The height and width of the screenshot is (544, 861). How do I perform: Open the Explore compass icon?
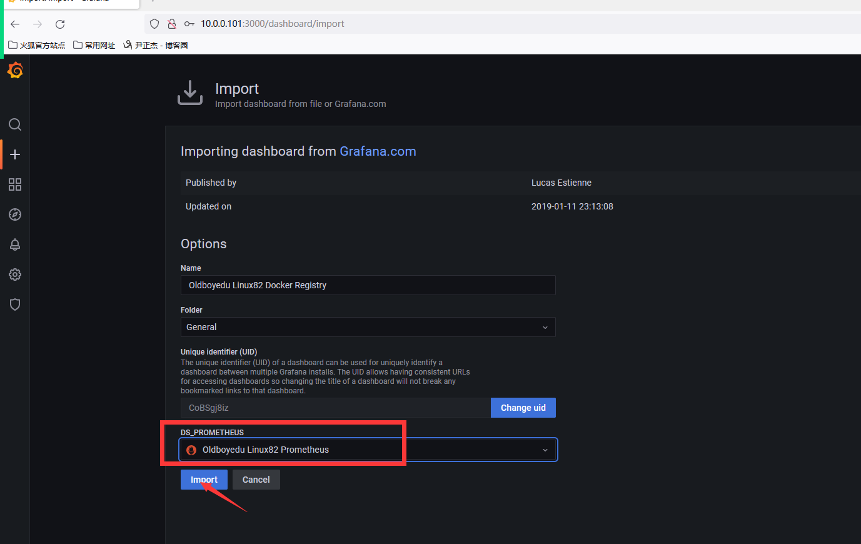15,214
